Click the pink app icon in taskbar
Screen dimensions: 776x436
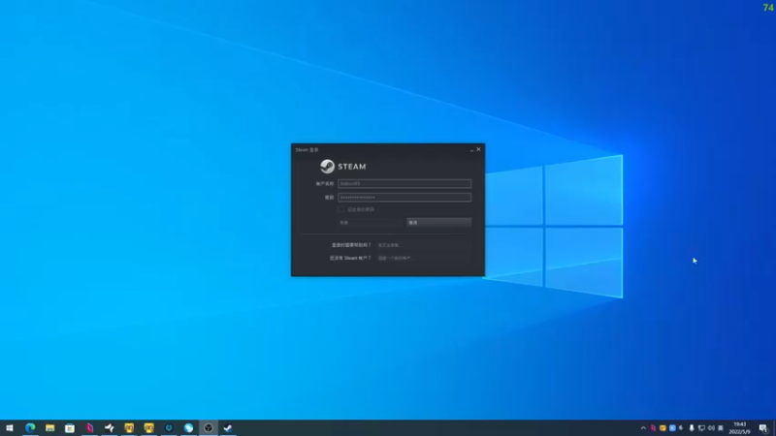point(89,428)
